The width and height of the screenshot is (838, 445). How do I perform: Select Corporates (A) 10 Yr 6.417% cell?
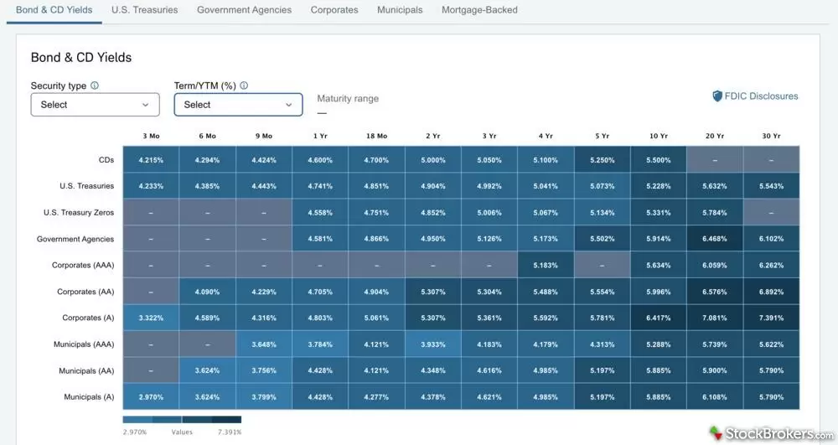(x=659, y=318)
